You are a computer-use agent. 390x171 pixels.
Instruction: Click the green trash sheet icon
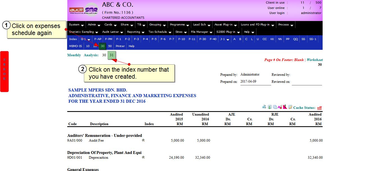click(x=270, y=107)
